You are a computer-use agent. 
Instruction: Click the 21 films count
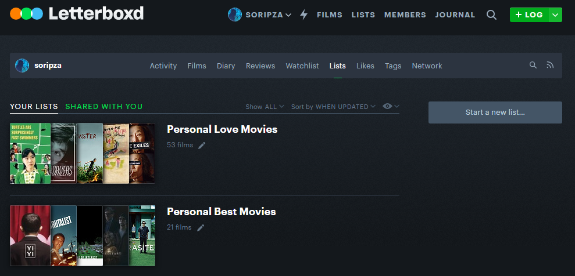pyautogui.click(x=179, y=227)
